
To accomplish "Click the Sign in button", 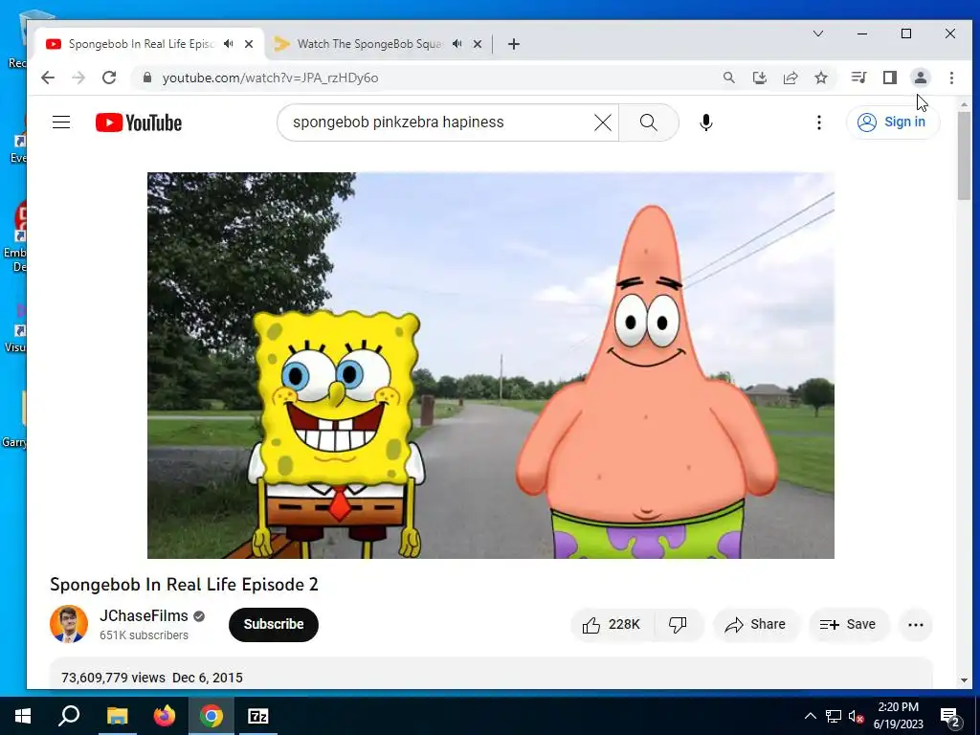I will click(x=893, y=122).
